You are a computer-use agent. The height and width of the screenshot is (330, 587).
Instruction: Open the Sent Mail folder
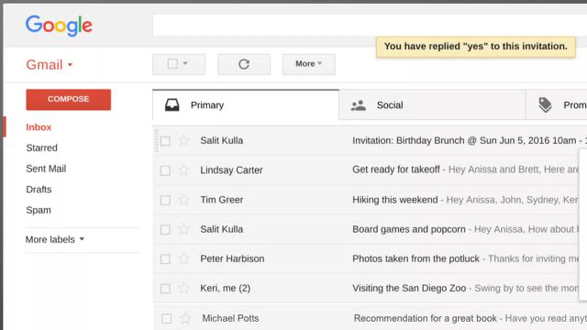(x=46, y=168)
